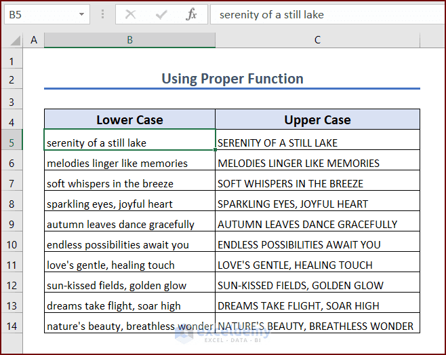The image size is (446, 355).
Task: Click the Enter checkmark icon in formula bar
Action: (x=161, y=14)
